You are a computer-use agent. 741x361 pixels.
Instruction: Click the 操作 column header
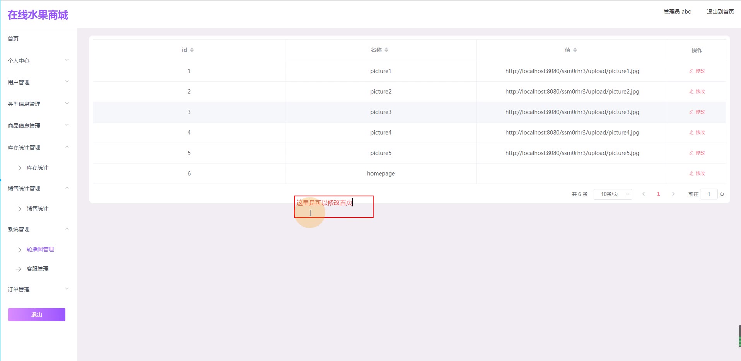click(697, 50)
